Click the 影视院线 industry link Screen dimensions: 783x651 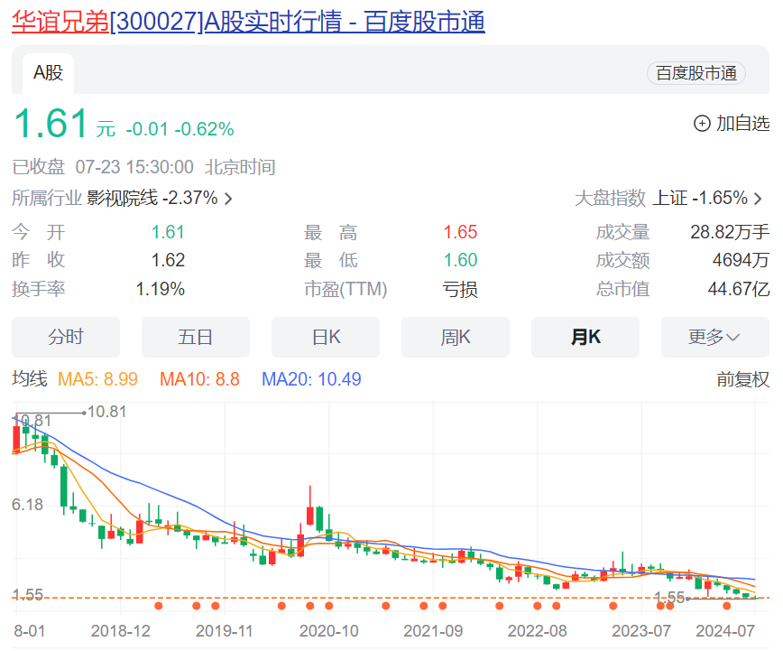122,199
